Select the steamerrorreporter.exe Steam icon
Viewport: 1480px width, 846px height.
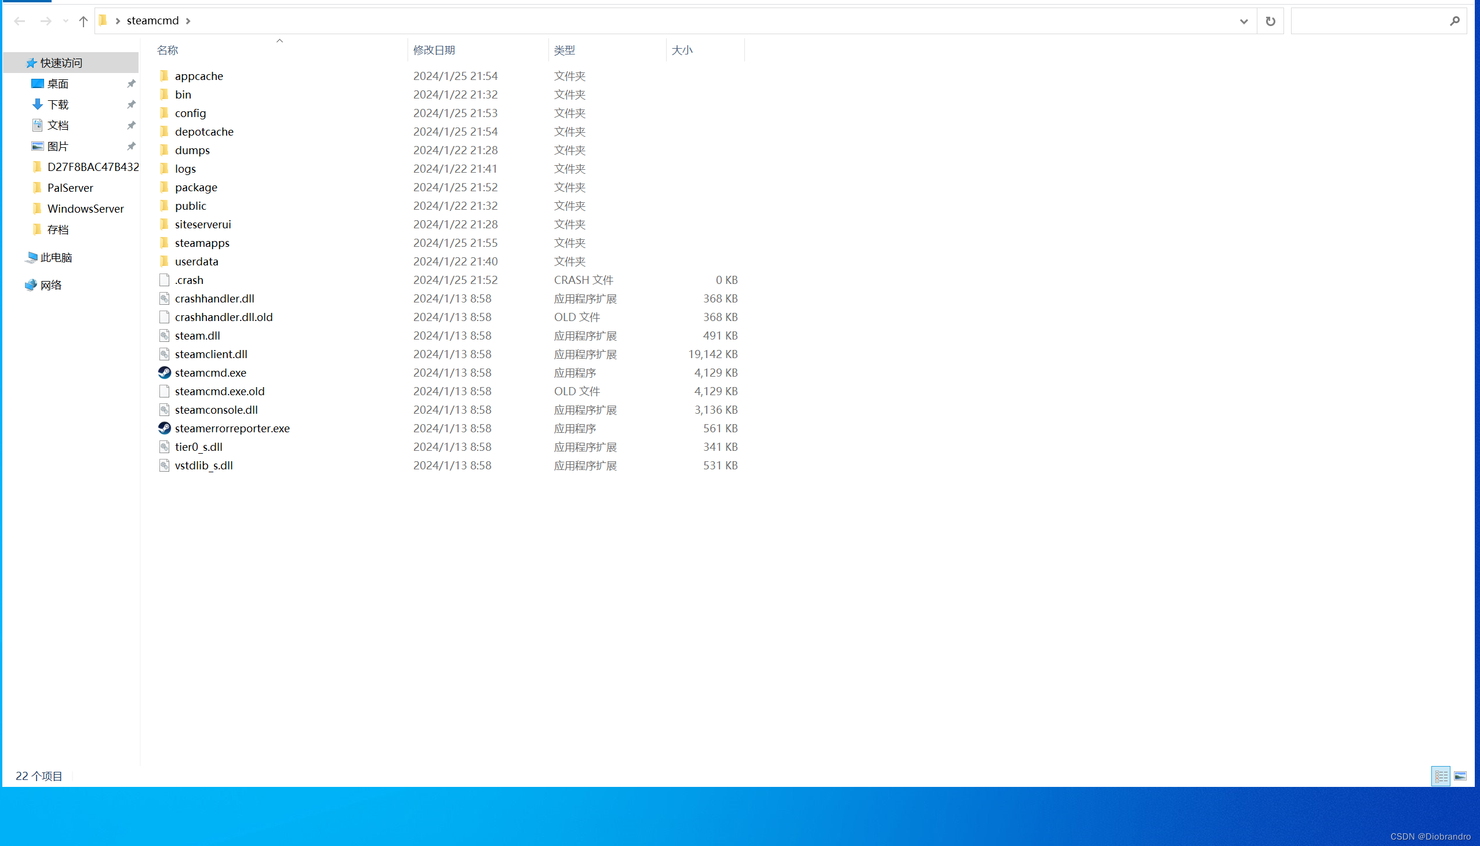[x=165, y=428]
